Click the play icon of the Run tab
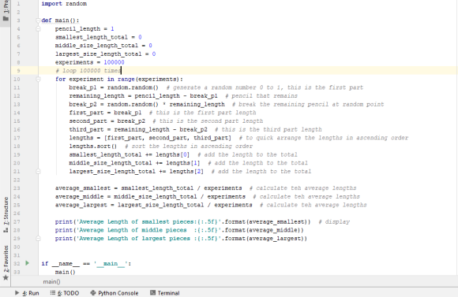Screen dimensions: 458x297 tap(17, 292)
